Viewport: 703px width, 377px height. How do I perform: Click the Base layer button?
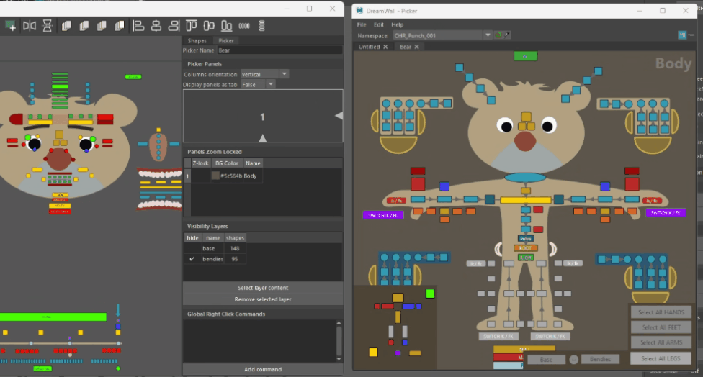pyautogui.click(x=546, y=360)
